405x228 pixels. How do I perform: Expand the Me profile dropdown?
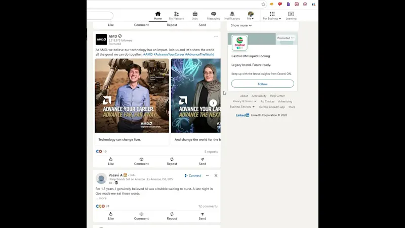coord(250,16)
